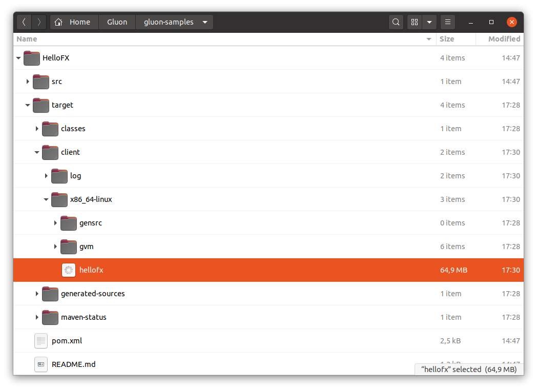Close the file manager window
Viewport: 537px width, 390px height.
pos(512,22)
